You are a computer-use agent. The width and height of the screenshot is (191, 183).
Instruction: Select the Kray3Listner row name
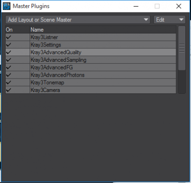(x=44, y=37)
